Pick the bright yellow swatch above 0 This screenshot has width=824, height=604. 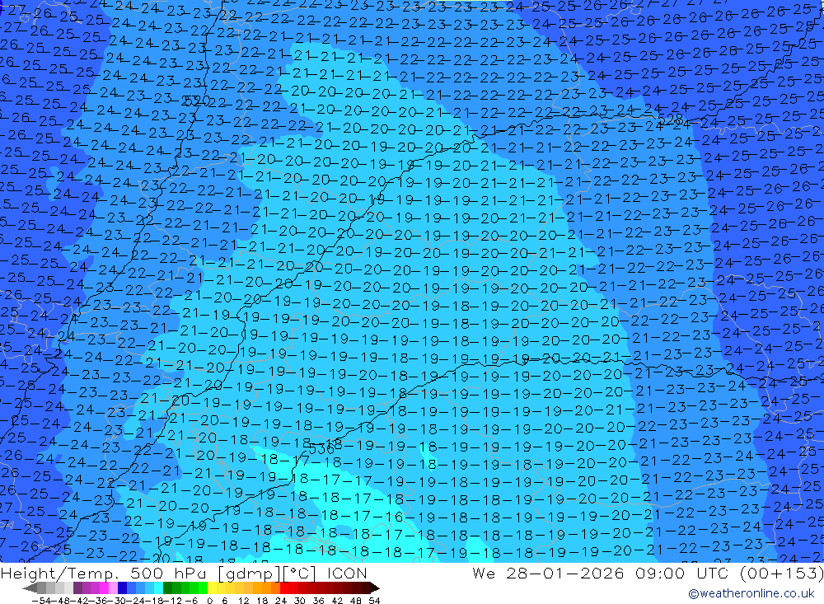click(213, 588)
